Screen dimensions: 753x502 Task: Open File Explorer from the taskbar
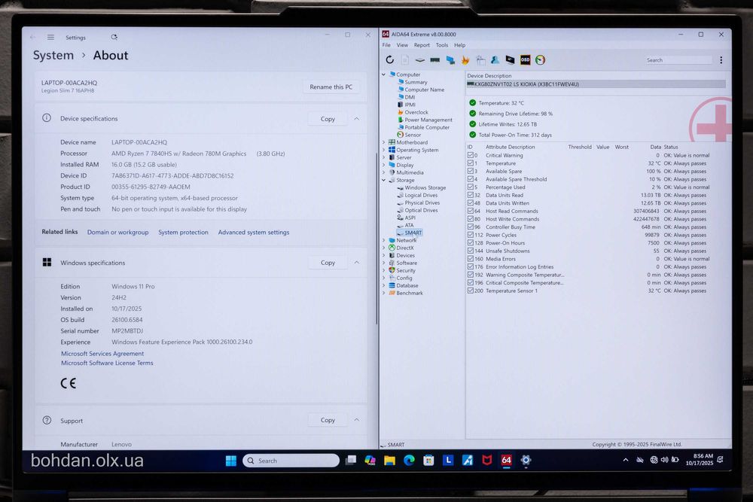(389, 461)
